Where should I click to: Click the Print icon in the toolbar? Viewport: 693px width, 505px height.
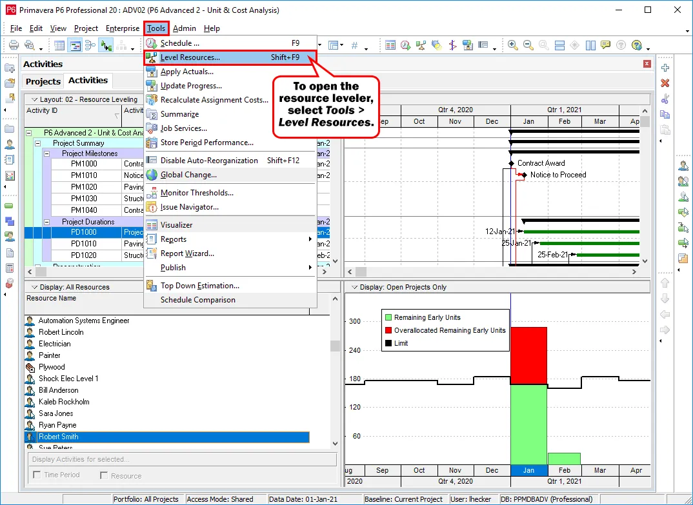tap(13, 45)
